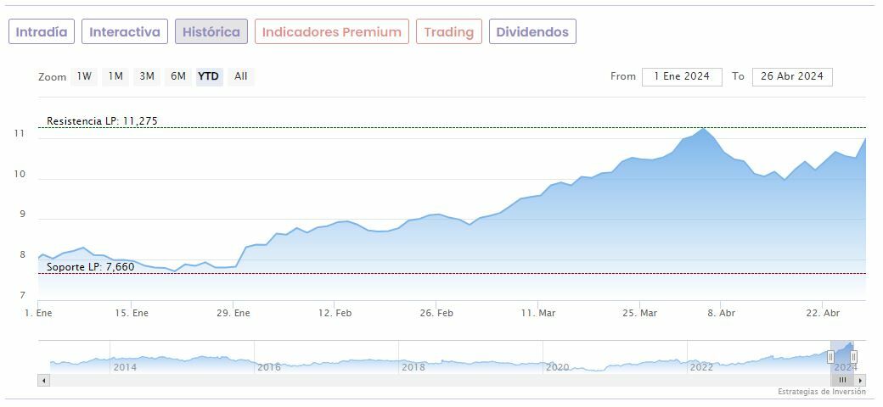The height and width of the screenshot is (407, 883).
Task: Select the 6M zoom button
Action: pos(177,76)
